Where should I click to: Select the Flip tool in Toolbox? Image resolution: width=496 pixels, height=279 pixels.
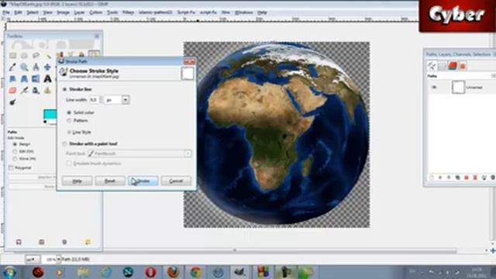pos(36,79)
